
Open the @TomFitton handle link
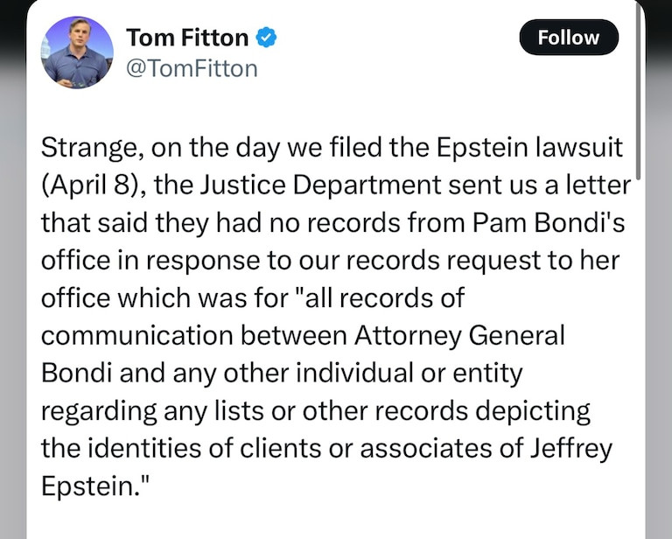pos(192,68)
